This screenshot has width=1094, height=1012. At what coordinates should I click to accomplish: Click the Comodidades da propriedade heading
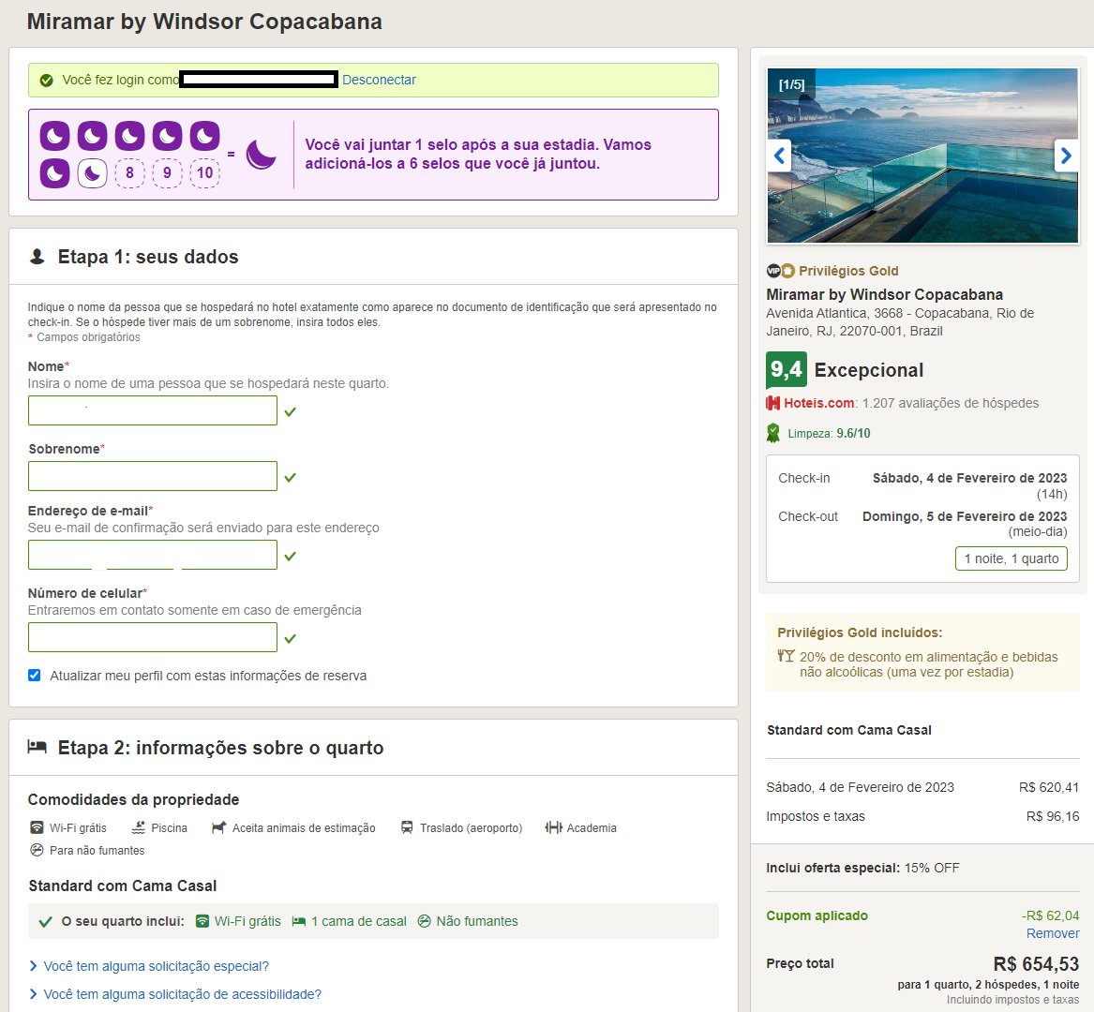click(133, 799)
